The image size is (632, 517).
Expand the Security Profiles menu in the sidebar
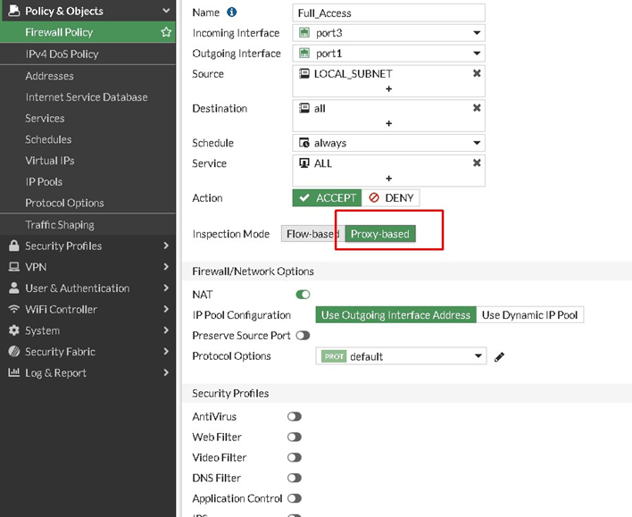tap(87, 246)
